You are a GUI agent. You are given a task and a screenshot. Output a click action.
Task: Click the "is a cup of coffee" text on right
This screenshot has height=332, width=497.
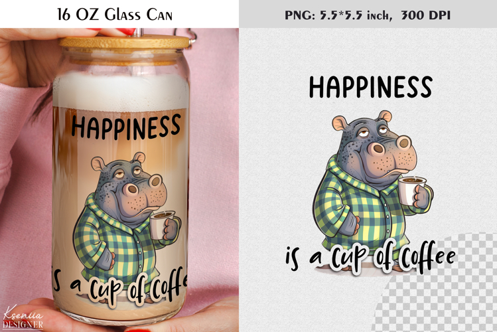(x=370, y=257)
